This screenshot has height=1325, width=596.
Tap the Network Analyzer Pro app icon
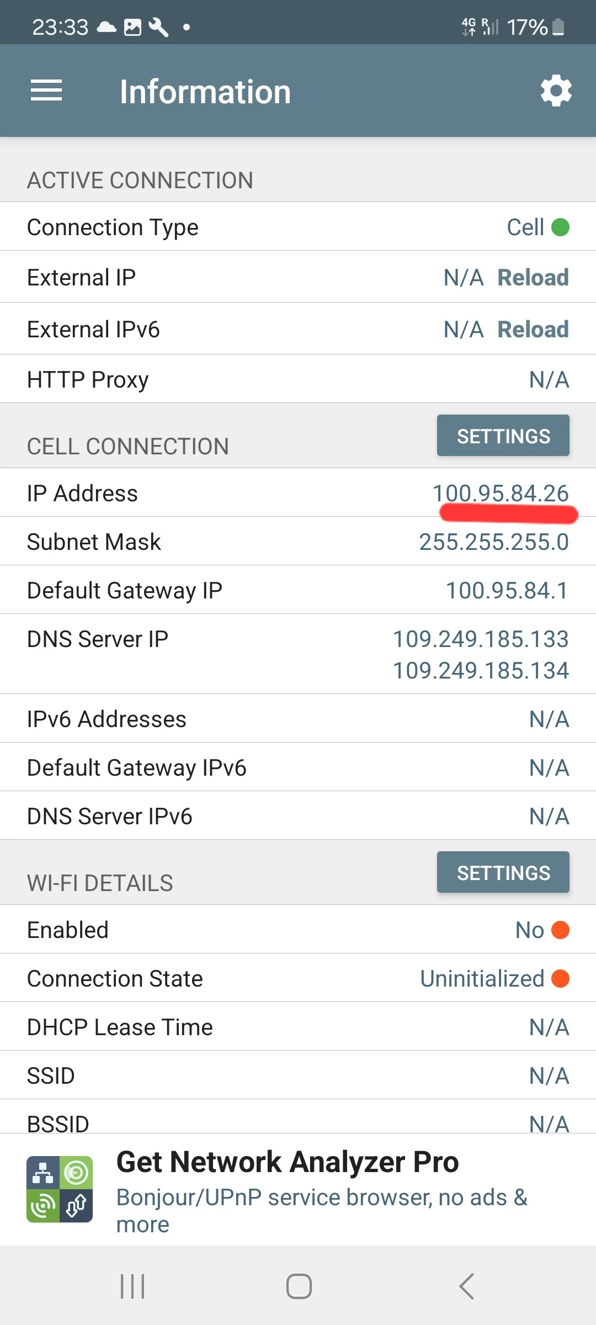click(x=60, y=1189)
